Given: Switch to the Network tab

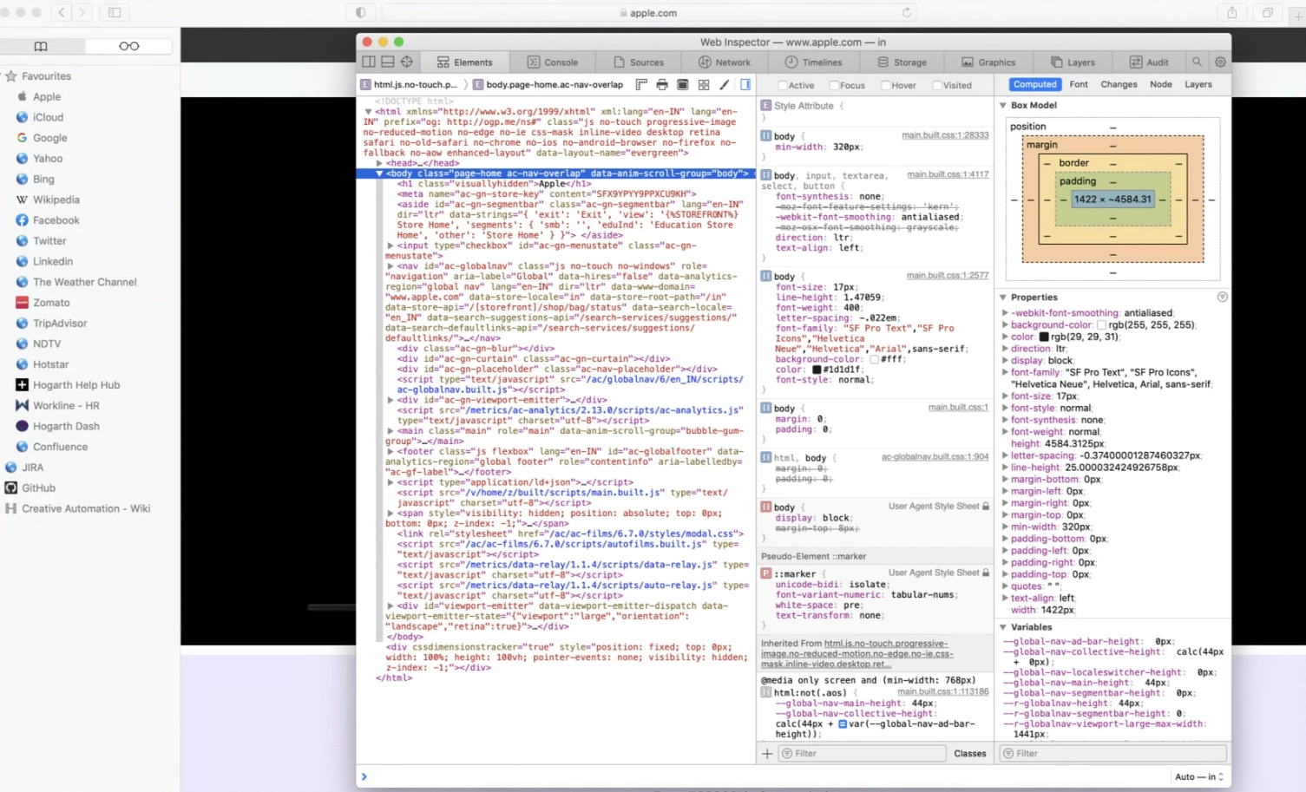Looking at the screenshot, I should point(724,62).
